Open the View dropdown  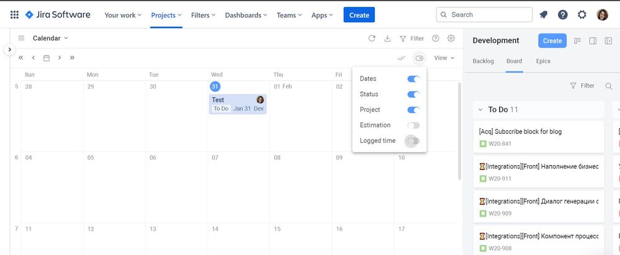(x=444, y=58)
